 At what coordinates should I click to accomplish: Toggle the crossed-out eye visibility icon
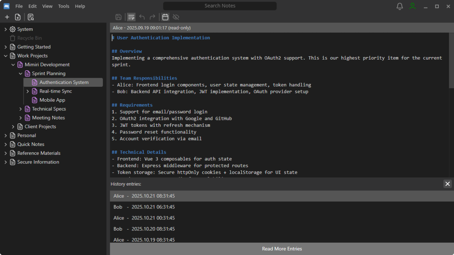tap(176, 17)
